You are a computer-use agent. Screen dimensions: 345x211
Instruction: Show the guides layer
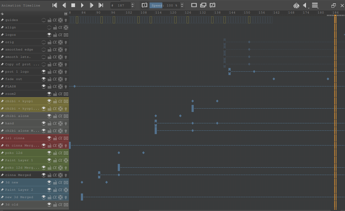(x=44, y=20)
